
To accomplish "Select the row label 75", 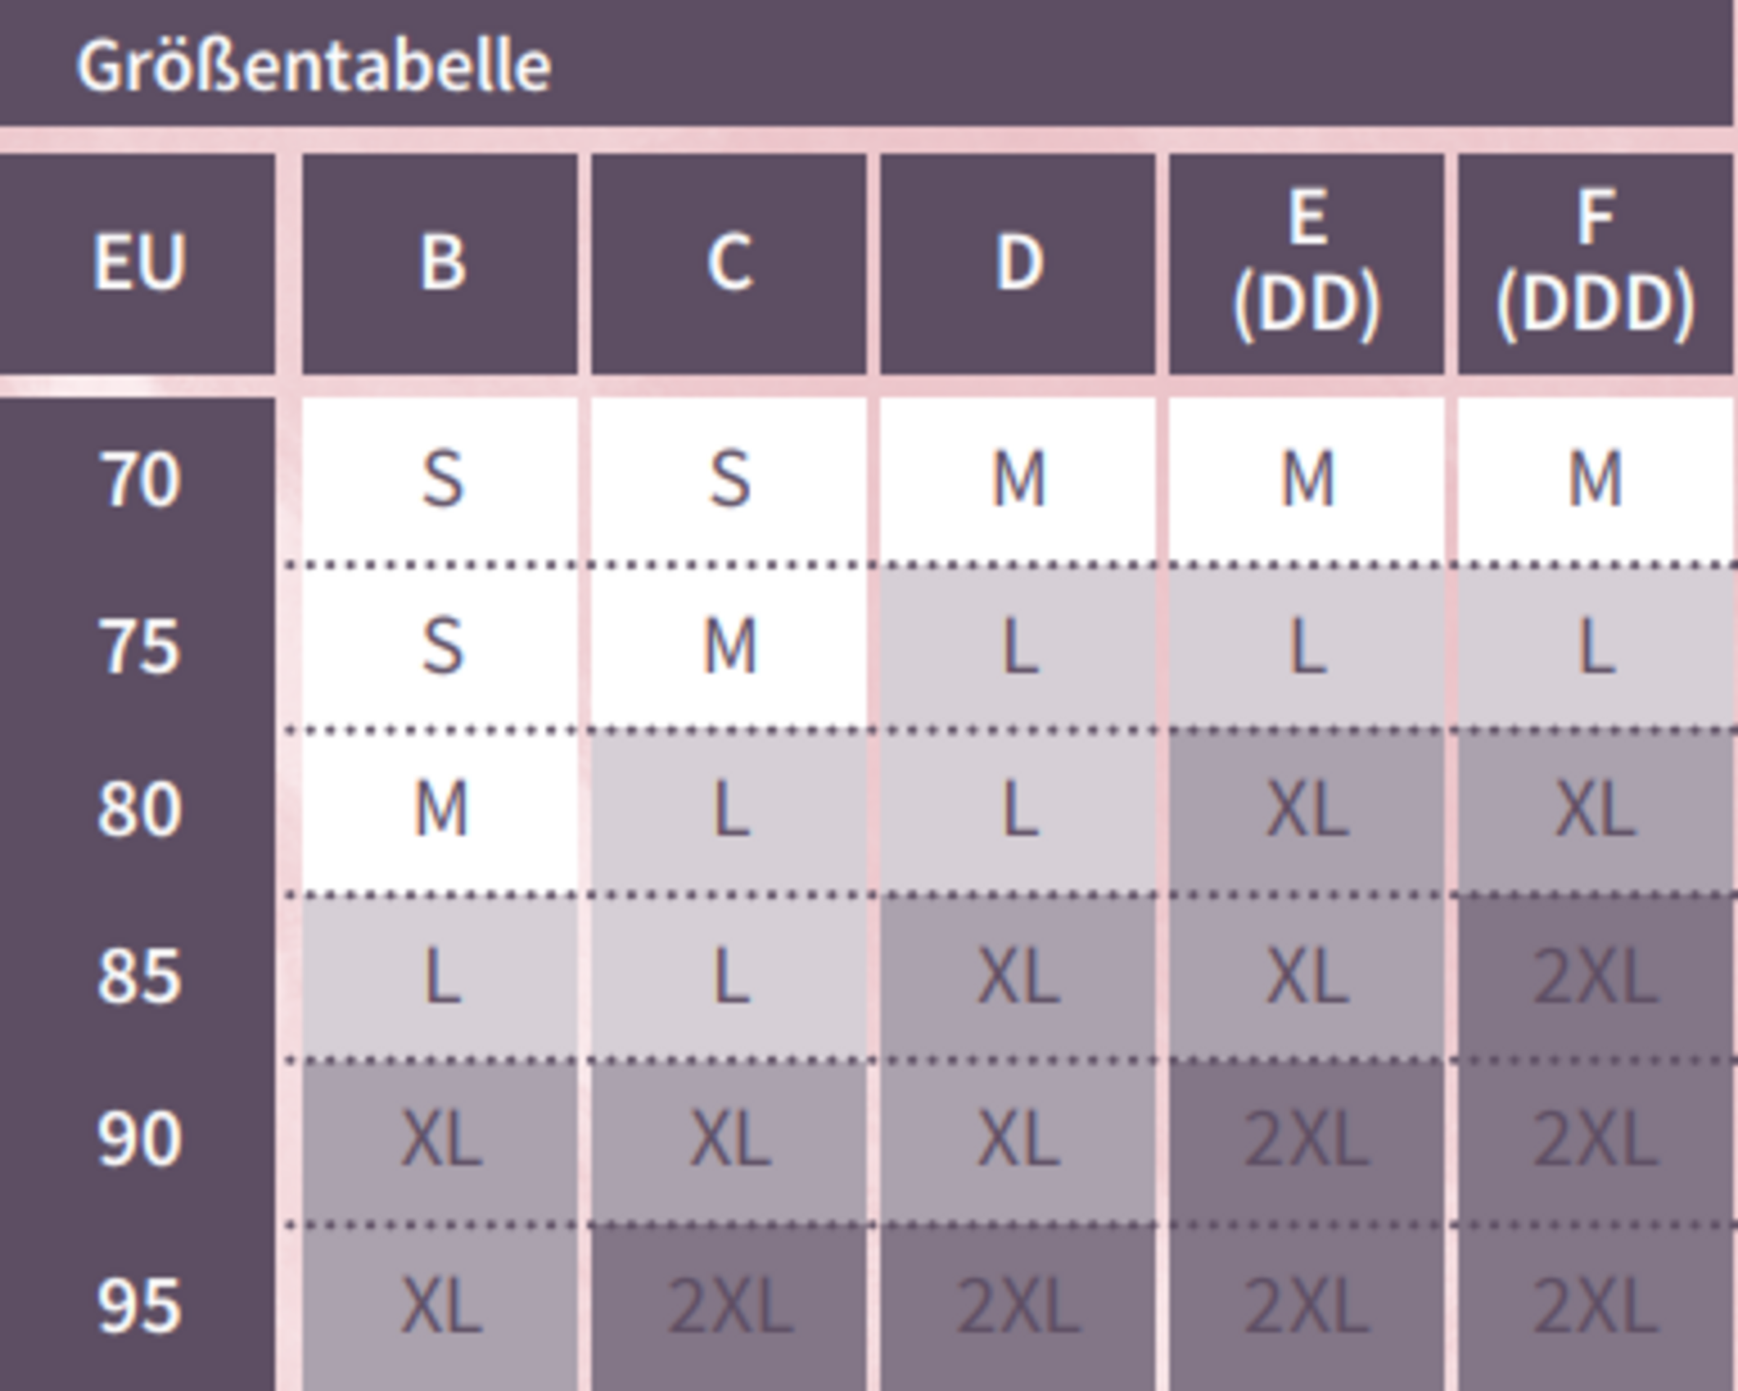I will pos(138,648).
